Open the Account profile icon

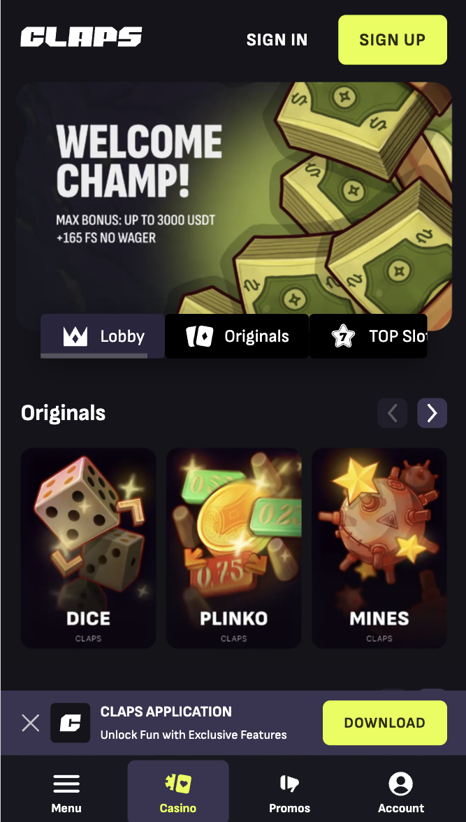point(401,784)
